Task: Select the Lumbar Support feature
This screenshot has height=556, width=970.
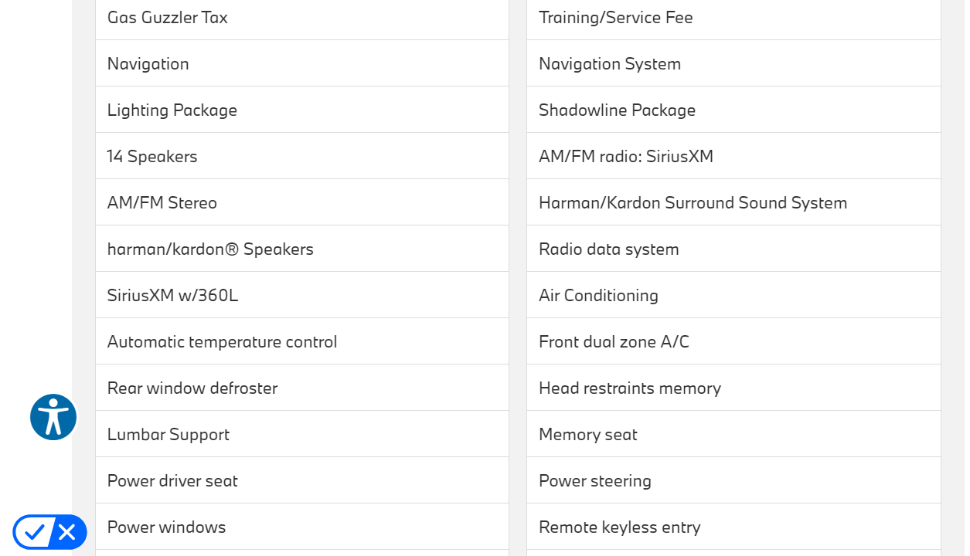Action: coord(168,434)
